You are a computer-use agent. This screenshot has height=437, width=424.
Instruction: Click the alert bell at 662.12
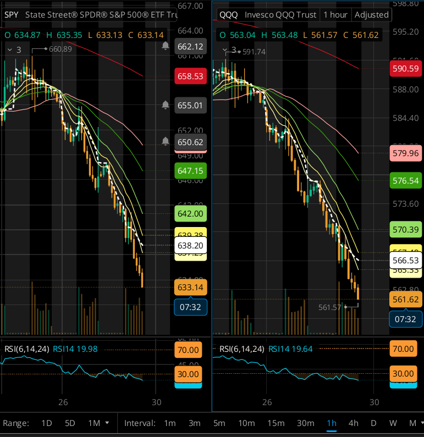pyautogui.click(x=166, y=46)
